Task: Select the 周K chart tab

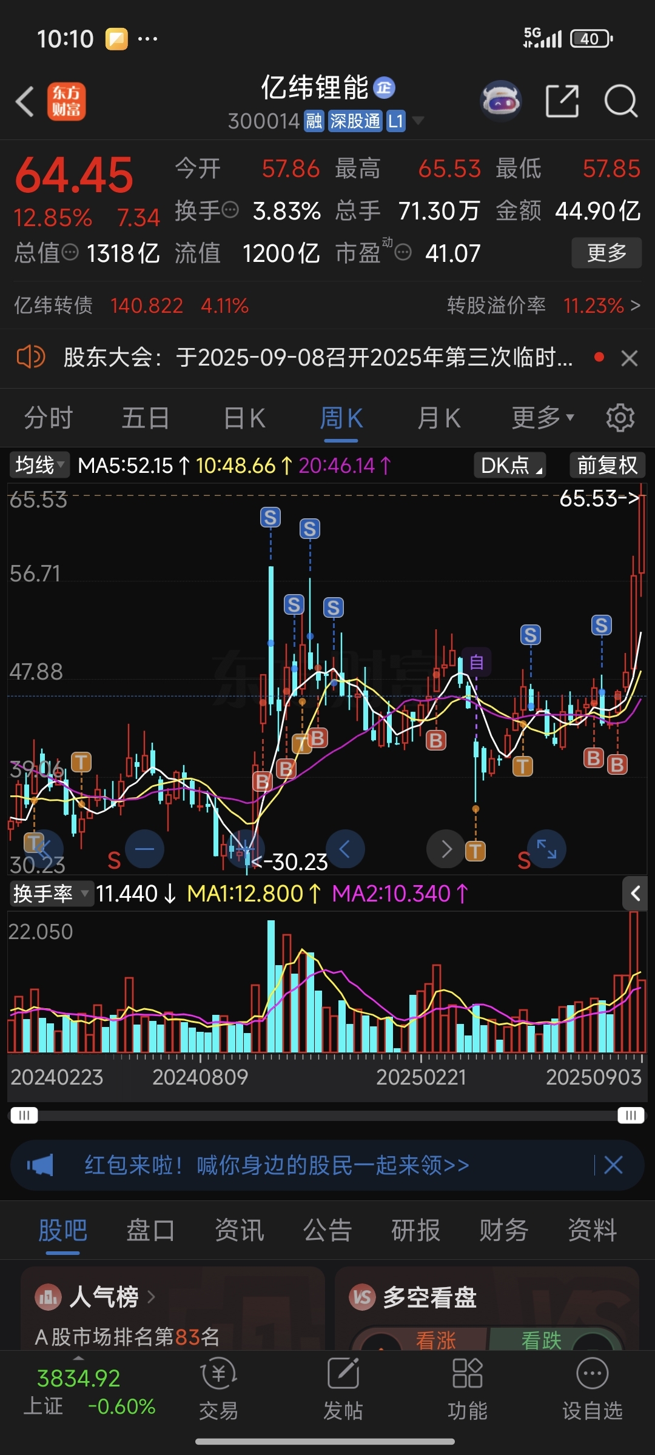Action: 341,418
